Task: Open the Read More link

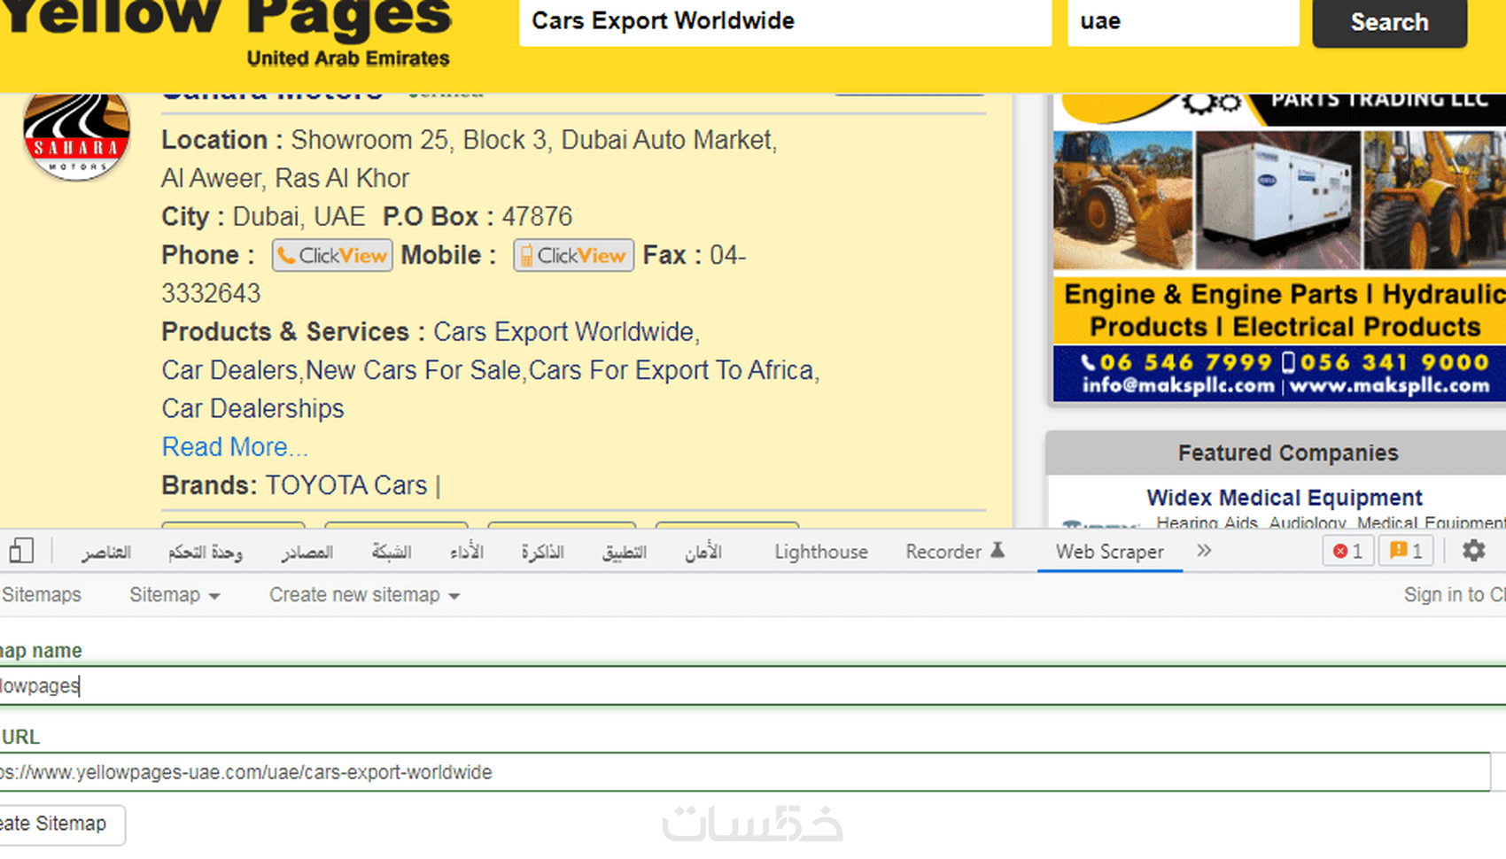Action: coord(235,447)
